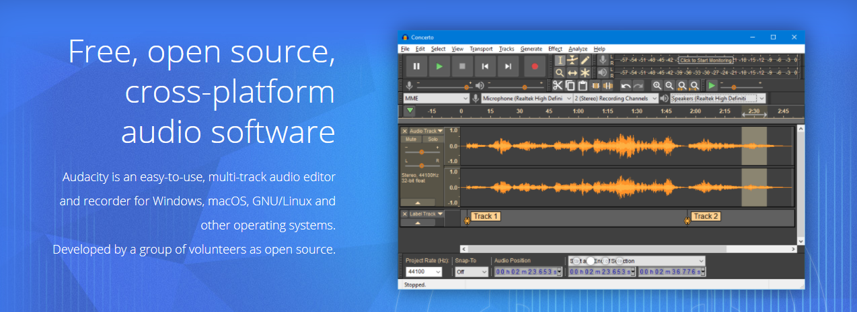The height and width of the screenshot is (312, 857).
Task: Paste audio with the clipboard icon
Action: (x=583, y=85)
